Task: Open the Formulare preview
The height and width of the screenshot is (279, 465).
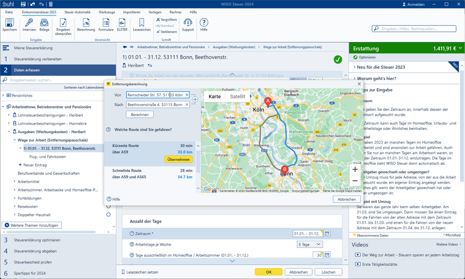Action: tap(106, 22)
